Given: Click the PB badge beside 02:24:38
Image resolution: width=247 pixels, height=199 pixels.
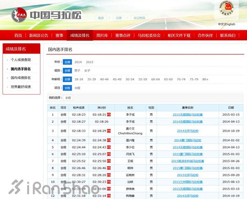Looking at the screenshot, I should click(109, 140).
